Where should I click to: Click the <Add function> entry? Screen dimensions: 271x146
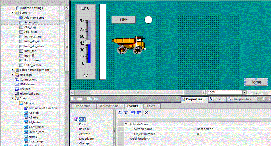click(x=140, y=139)
